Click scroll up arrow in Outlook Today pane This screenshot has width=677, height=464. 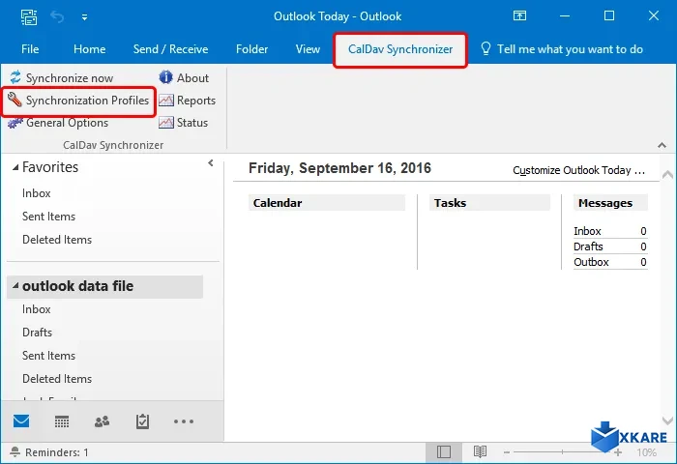[667, 175]
